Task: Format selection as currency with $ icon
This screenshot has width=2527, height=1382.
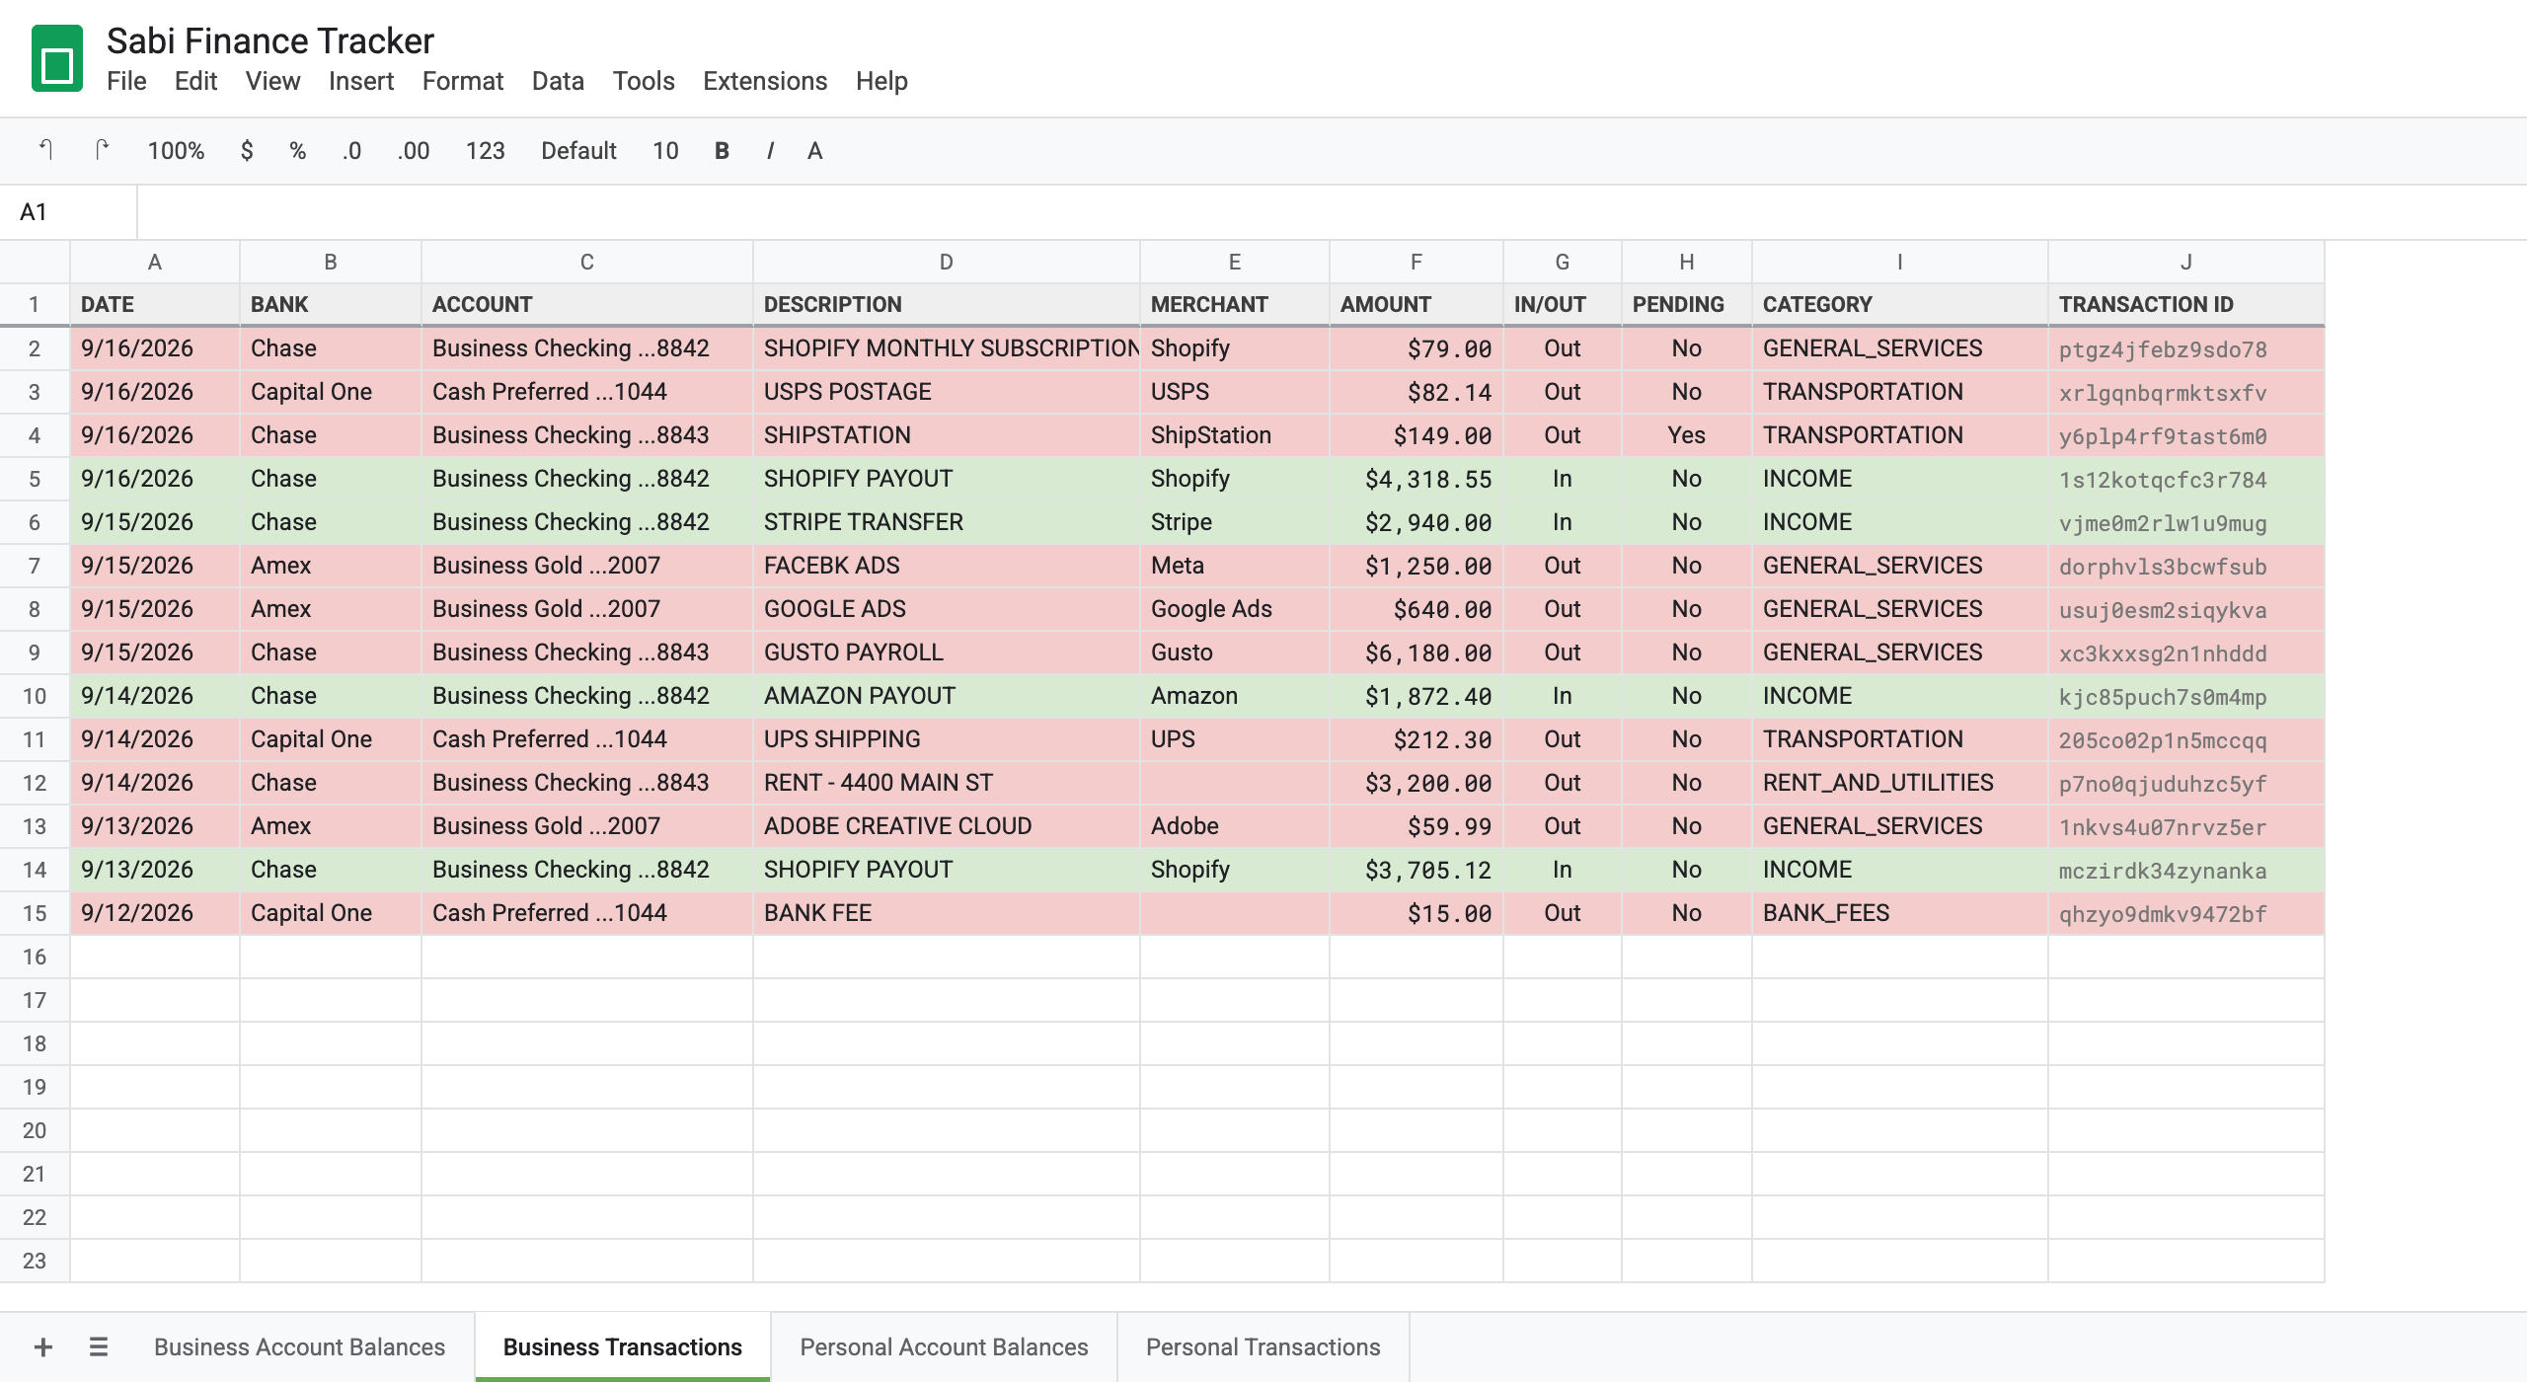Action: click(247, 150)
